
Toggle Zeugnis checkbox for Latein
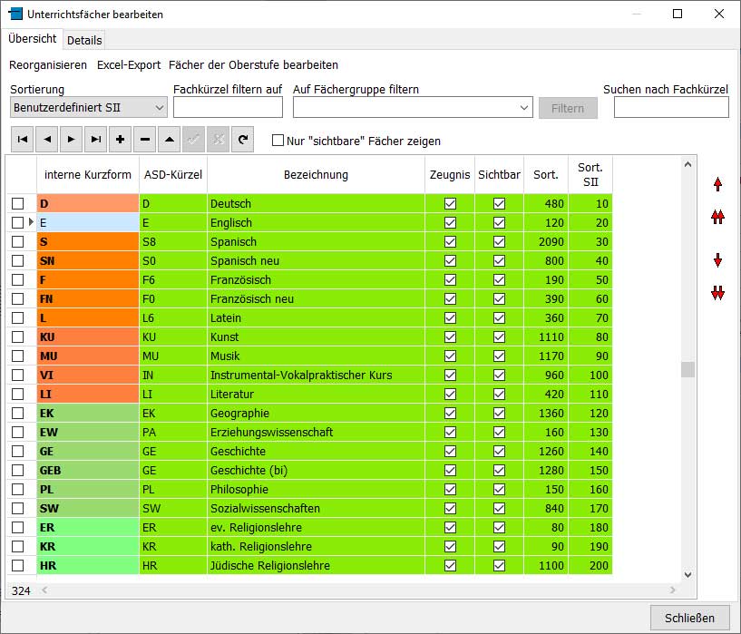(450, 318)
